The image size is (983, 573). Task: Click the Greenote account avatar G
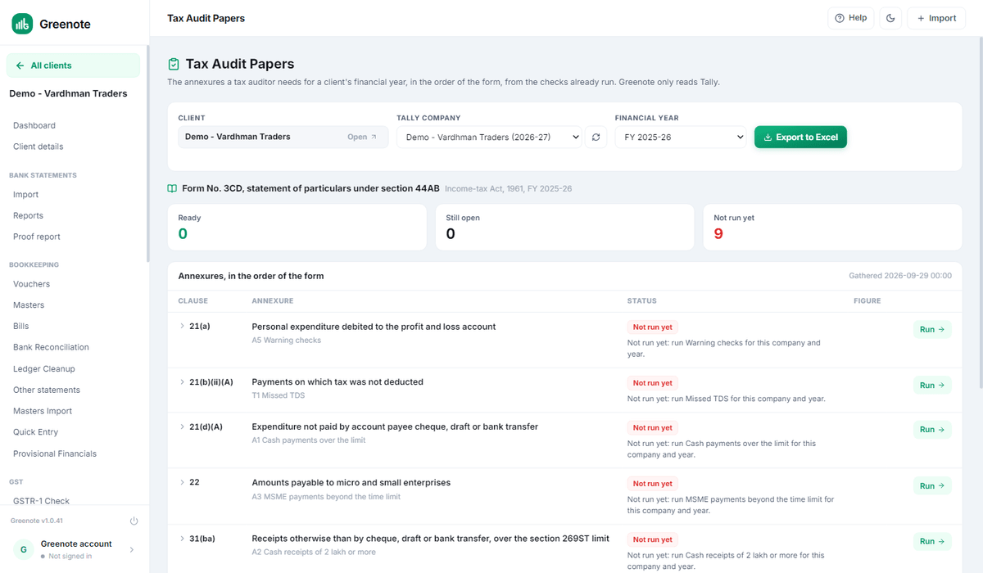(x=24, y=549)
